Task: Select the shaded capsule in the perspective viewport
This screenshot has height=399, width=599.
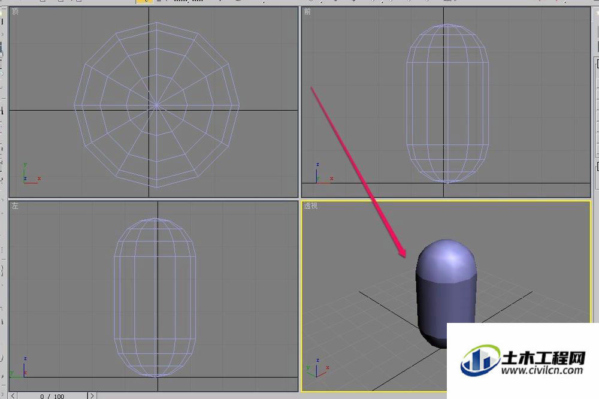Action: tap(446, 294)
